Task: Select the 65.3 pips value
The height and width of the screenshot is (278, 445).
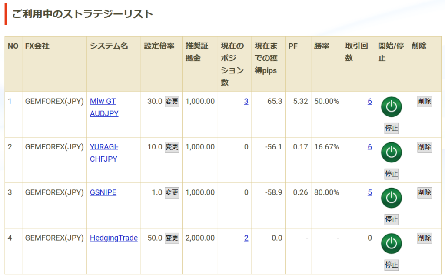Action: pyautogui.click(x=275, y=101)
